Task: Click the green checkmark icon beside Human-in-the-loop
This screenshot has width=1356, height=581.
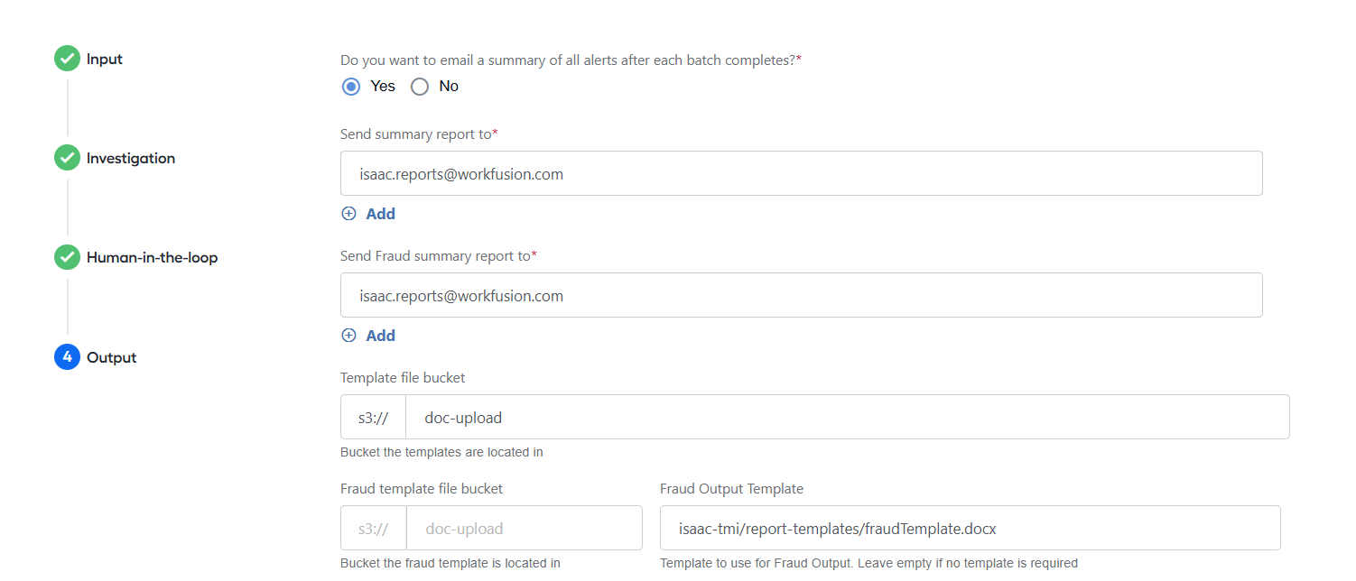Action: [67, 257]
